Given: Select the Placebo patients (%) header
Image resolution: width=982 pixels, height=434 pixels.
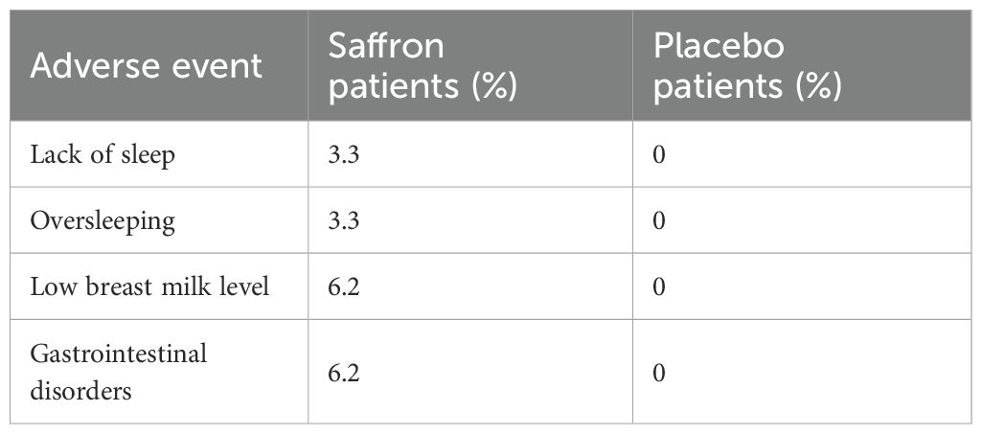Looking at the screenshot, I should pos(747,65).
